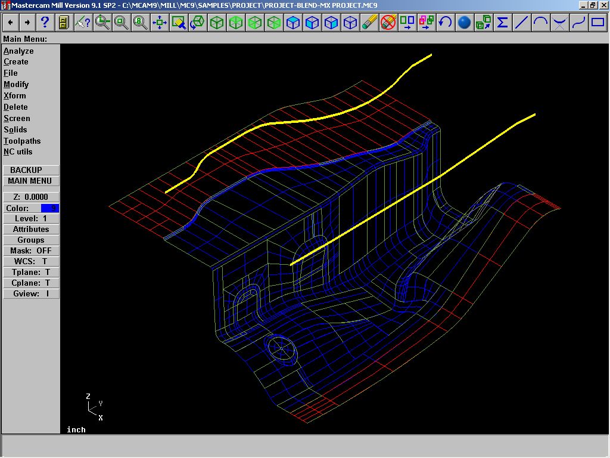Undo last action with curved arrow icon
This screenshot has width=610, height=458.
click(446, 22)
